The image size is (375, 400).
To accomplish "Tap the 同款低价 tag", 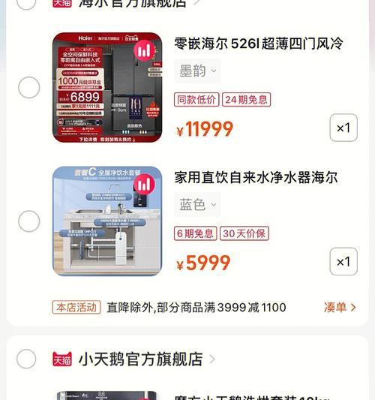I will click(196, 100).
